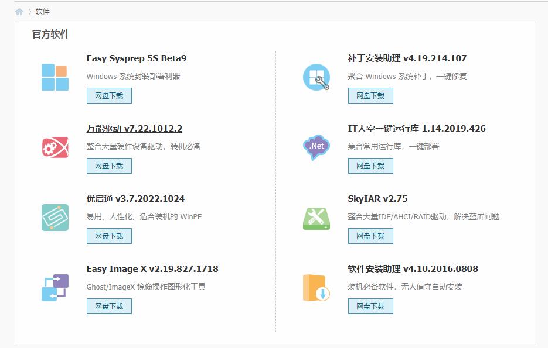This screenshot has height=348, width=548.
Task: Click the text '装机必备软件，无人值守自动安装'
Action: click(x=405, y=287)
